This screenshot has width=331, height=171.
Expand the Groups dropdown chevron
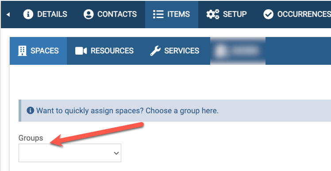point(116,153)
